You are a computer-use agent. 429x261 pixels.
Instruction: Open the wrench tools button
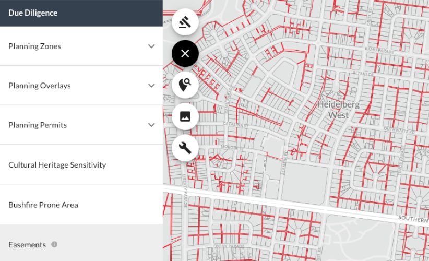click(185, 148)
